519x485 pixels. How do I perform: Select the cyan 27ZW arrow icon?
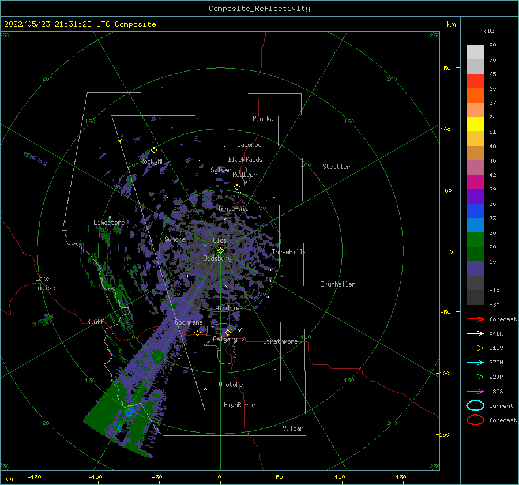pos(475,363)
